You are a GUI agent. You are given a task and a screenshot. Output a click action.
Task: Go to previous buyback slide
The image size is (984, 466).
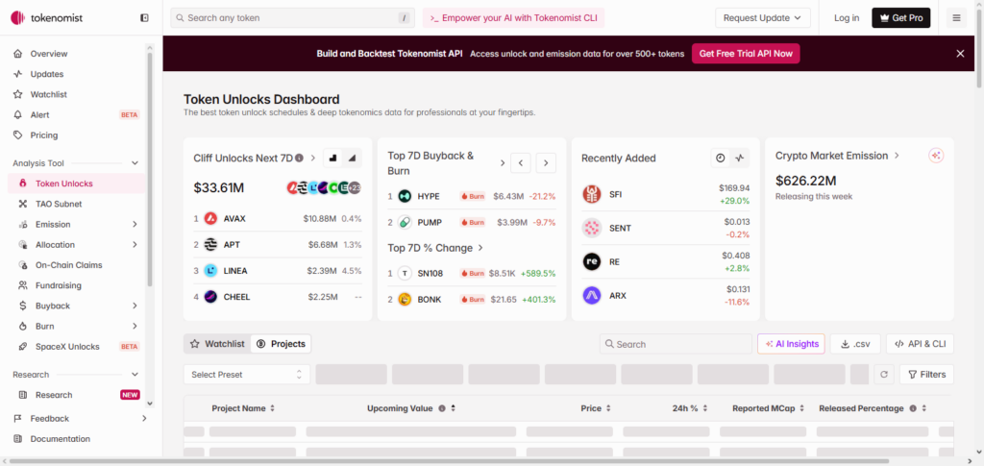(521, 163)
